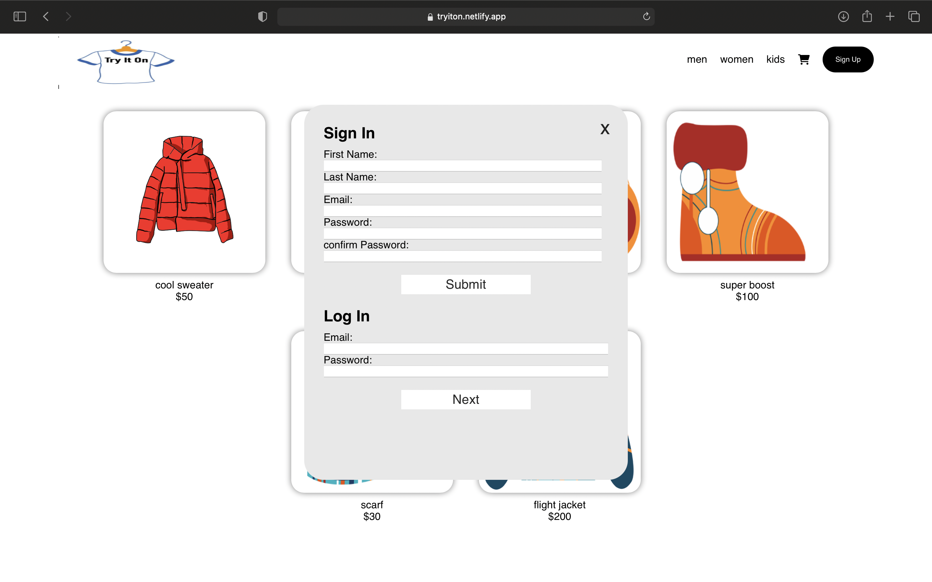Toggle the Safari sidebar icon

(20, 16)
